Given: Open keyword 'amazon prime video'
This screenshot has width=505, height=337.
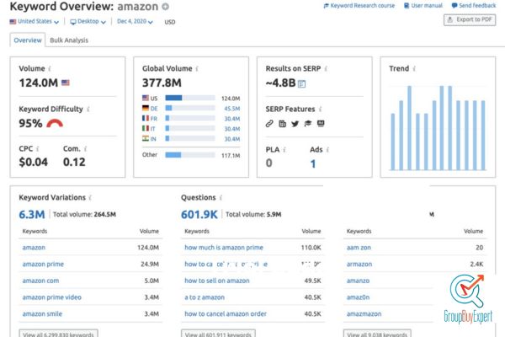Looking at the screenshot, I should (x=52, y=297).
